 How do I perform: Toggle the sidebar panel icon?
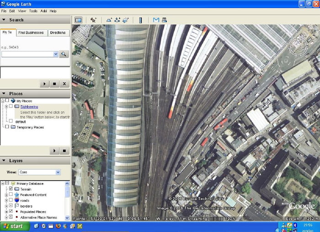78,20
